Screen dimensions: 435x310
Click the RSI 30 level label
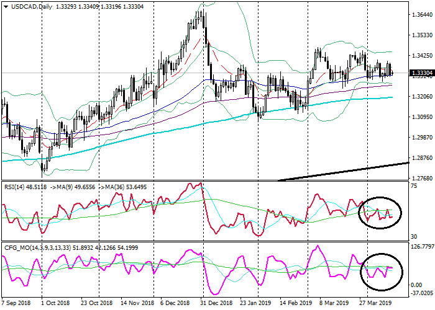tap(414, 237)
